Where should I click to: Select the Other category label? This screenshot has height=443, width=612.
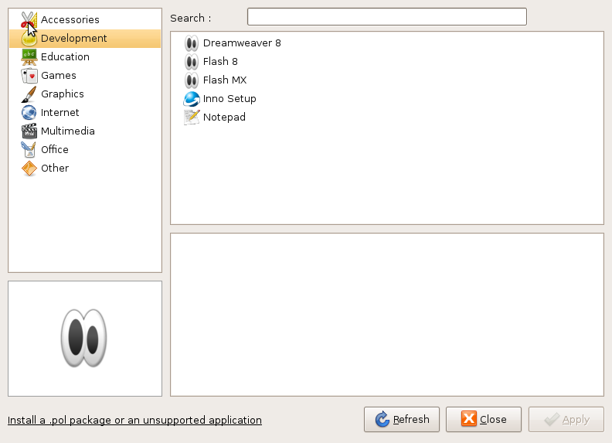click(55, 168)
